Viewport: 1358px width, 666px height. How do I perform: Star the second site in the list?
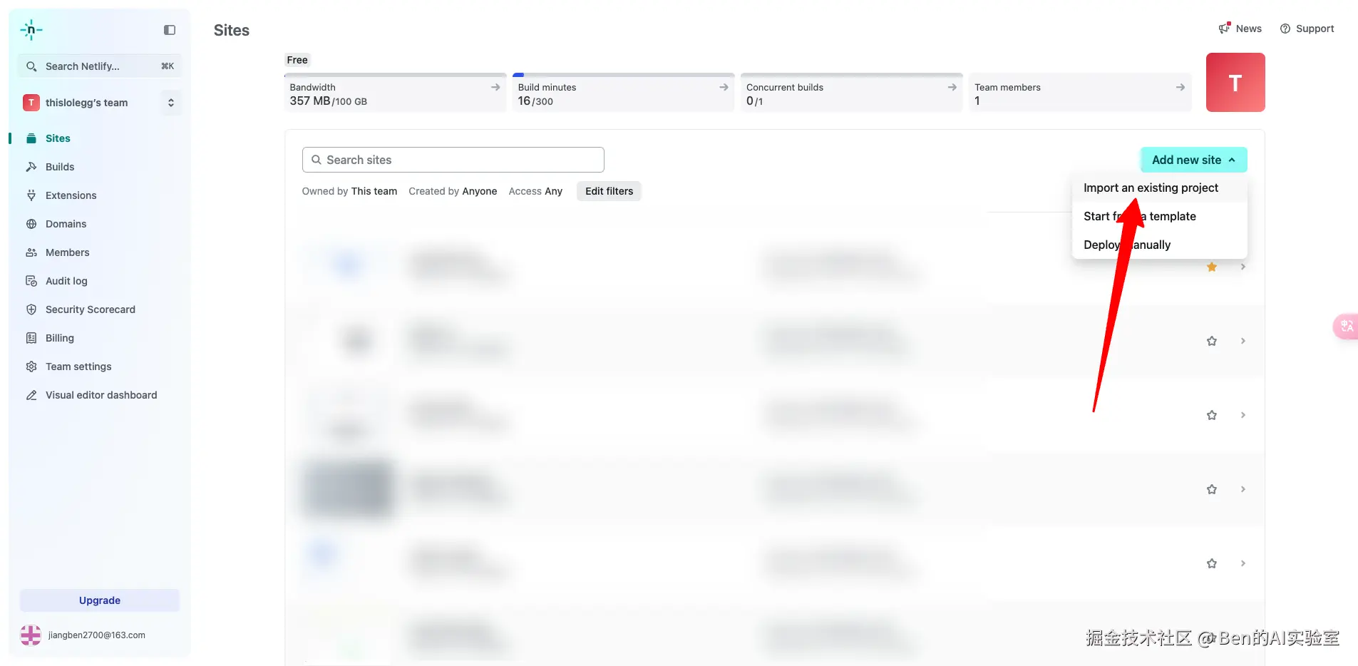point(1212,341)
